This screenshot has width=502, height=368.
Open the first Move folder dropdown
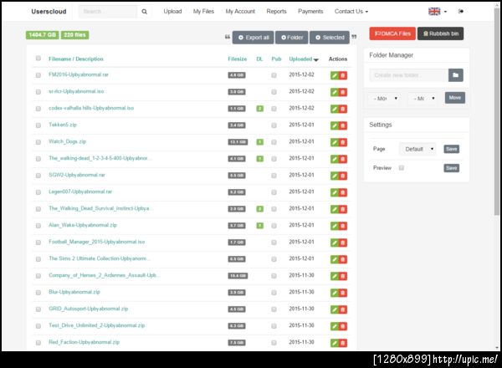385,98
